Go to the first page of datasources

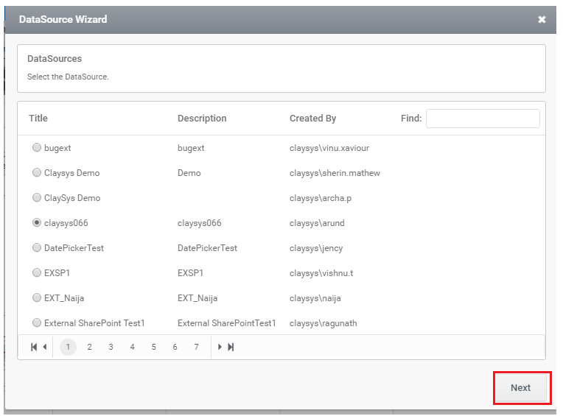(x=34, y=347)
